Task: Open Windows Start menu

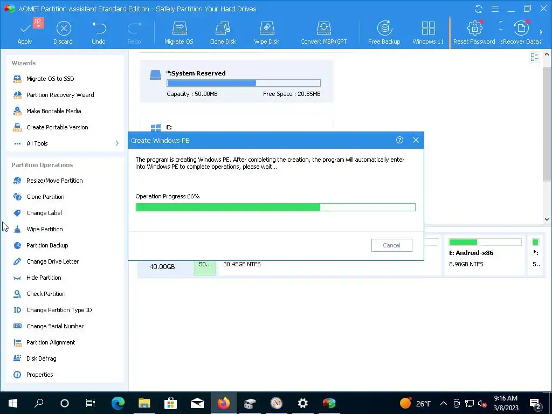Action: 13,403
